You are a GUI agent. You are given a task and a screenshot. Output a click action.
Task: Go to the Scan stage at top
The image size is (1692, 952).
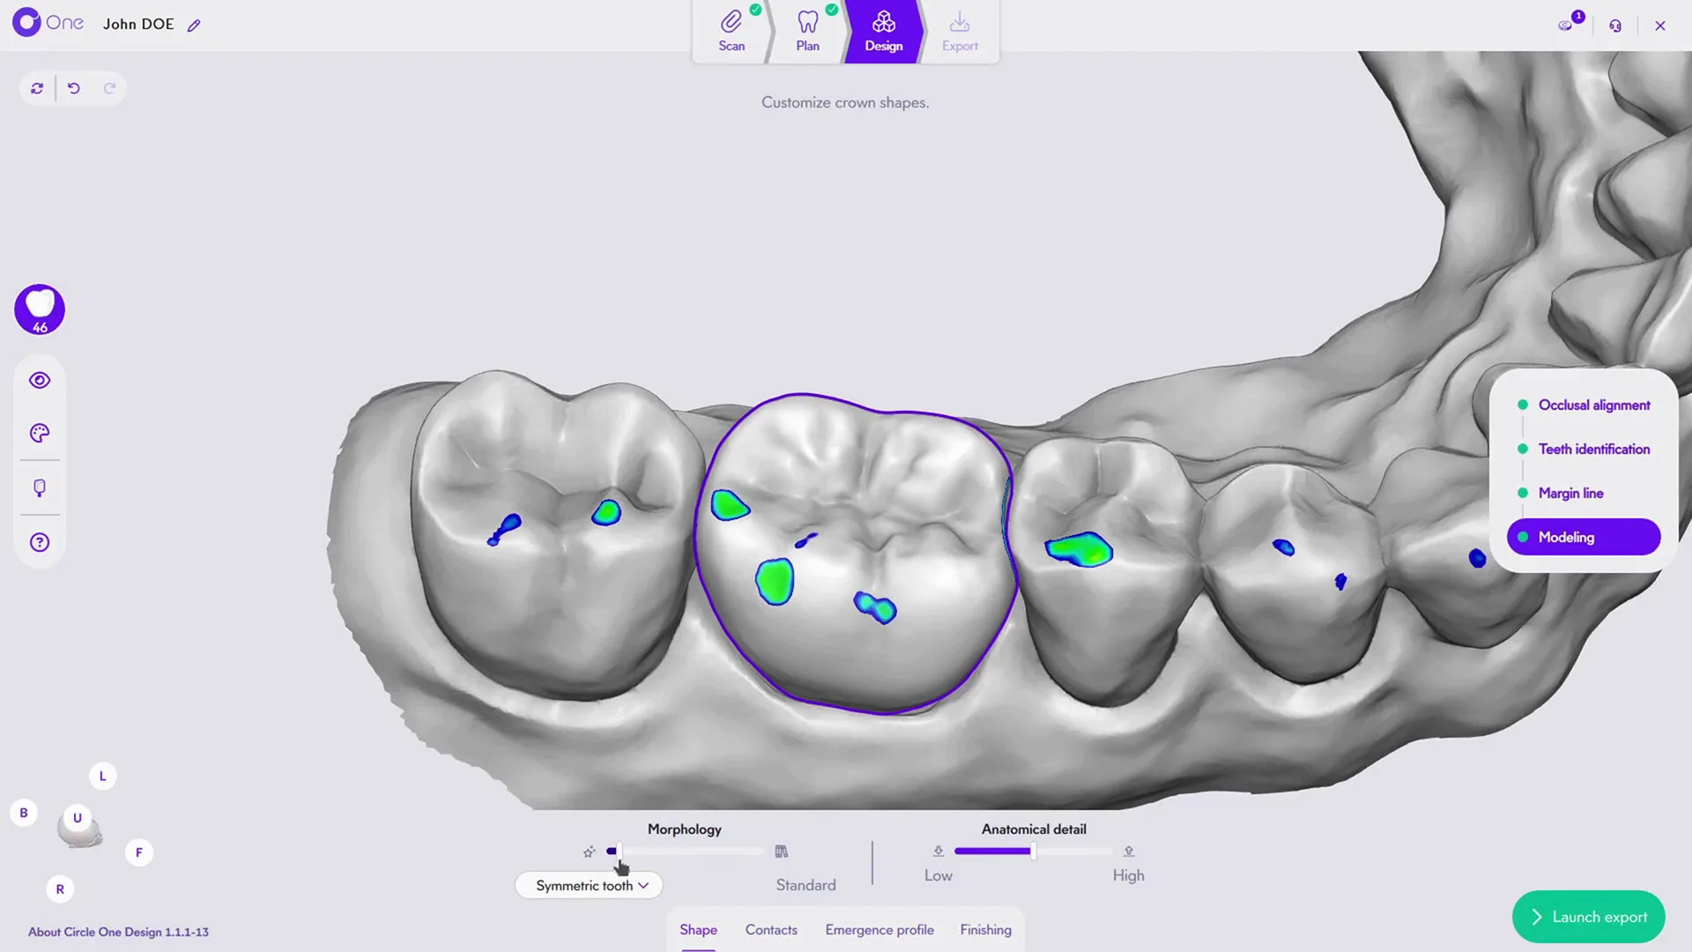[x=731, y=32]
